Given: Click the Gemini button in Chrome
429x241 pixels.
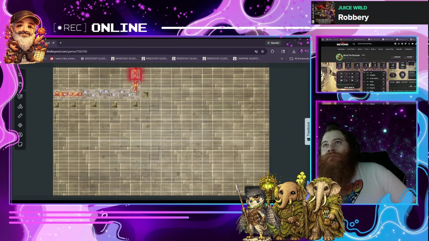Looking at the screenshot, I should (273, 43).
